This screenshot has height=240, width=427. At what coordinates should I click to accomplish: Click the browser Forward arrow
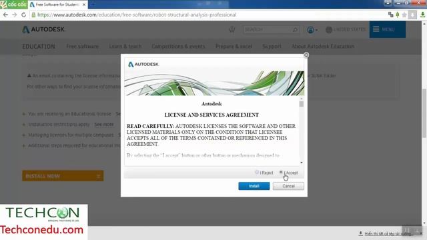(15, 15)
